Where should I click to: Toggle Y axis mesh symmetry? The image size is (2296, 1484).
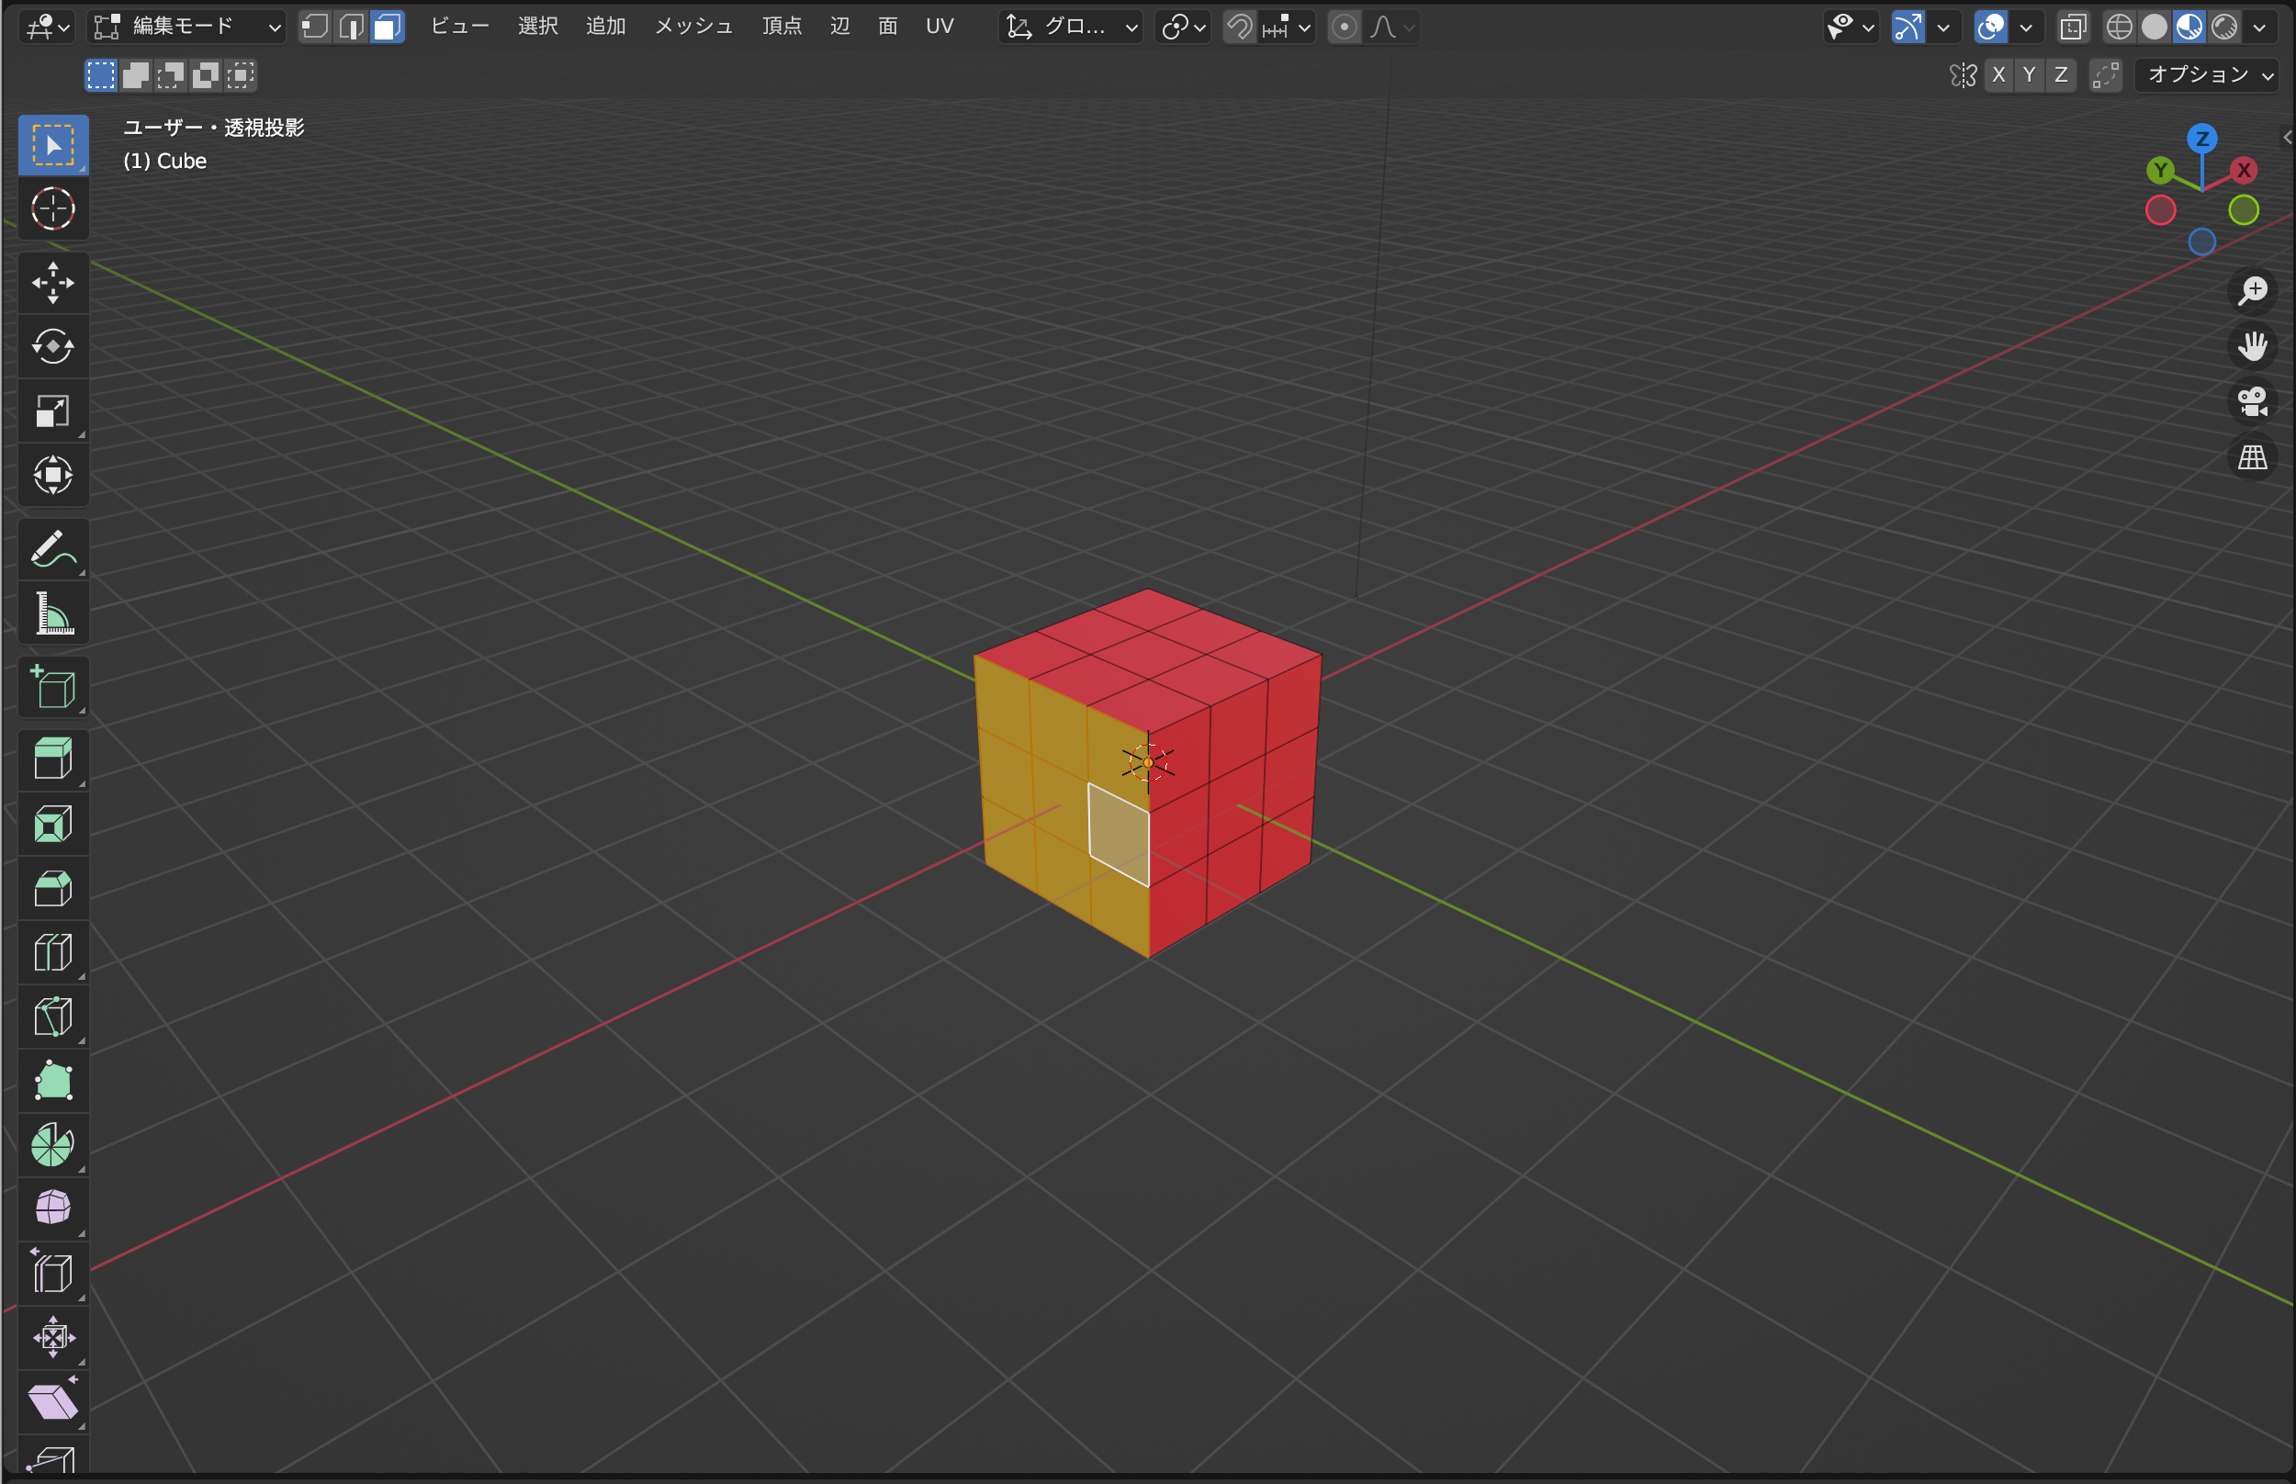pos(2030,75)
